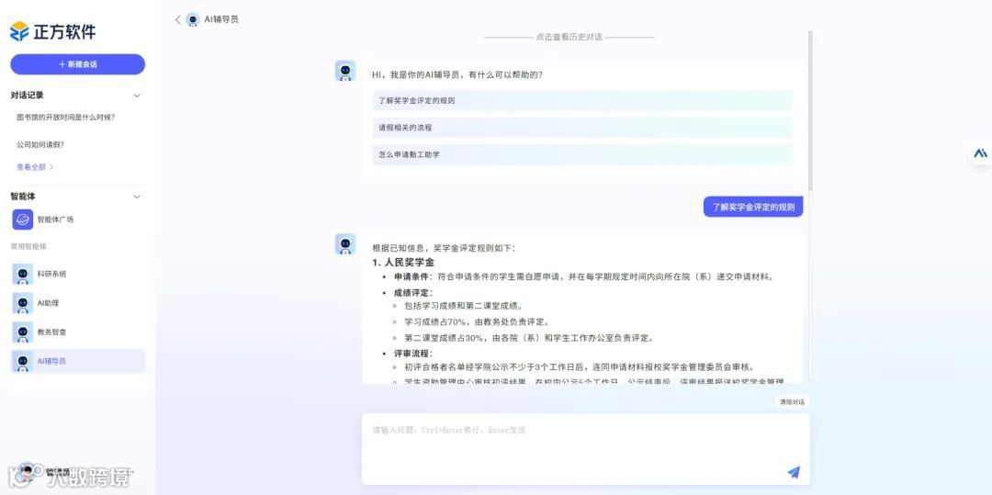Click bot avatar beside scholarship answer
Screen dimensions: 992x495
345,244
